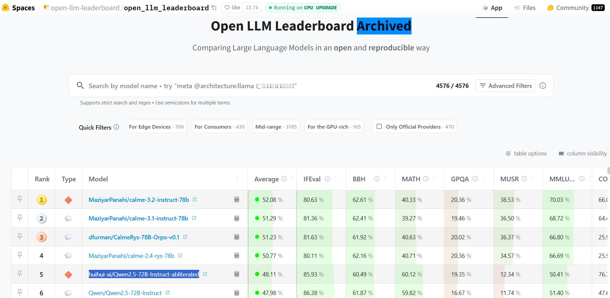Pin the calme-2.4-rys-78b row
The image size is (610, 298).
[x=20, y=255]
